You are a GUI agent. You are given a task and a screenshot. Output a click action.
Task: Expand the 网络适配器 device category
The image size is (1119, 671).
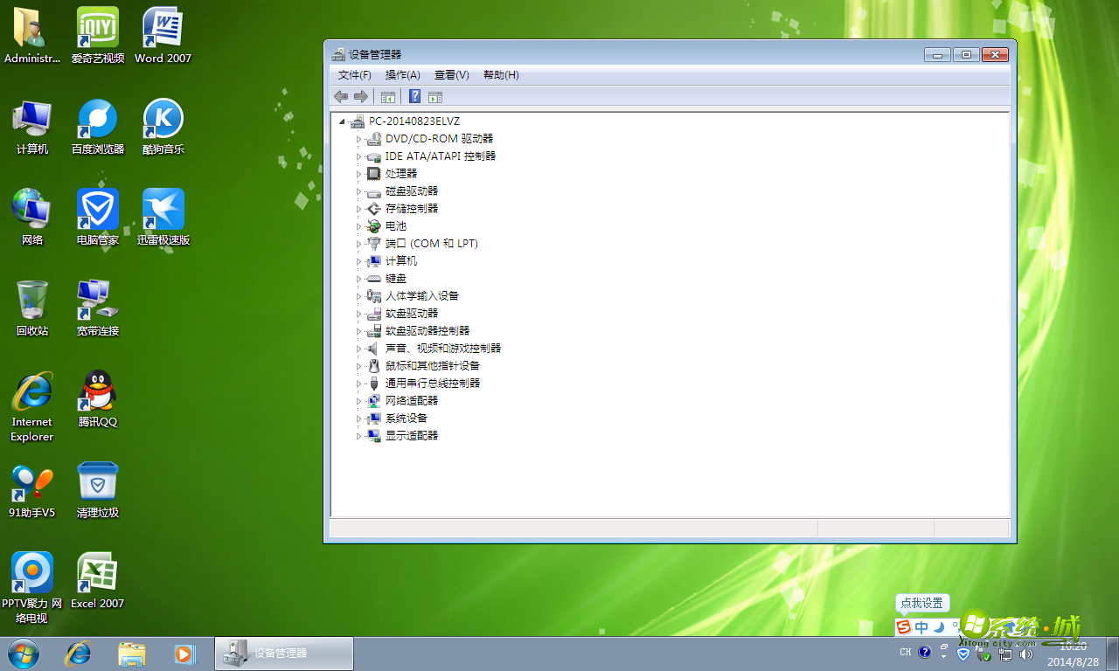(x=358, y=400)
